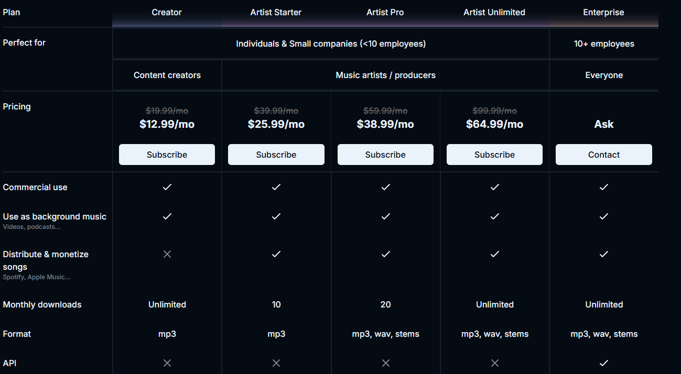Click the Creator plan Subscribe button
Screen dimensions: 681x374
pyautogui.click(x=167, y=155)
